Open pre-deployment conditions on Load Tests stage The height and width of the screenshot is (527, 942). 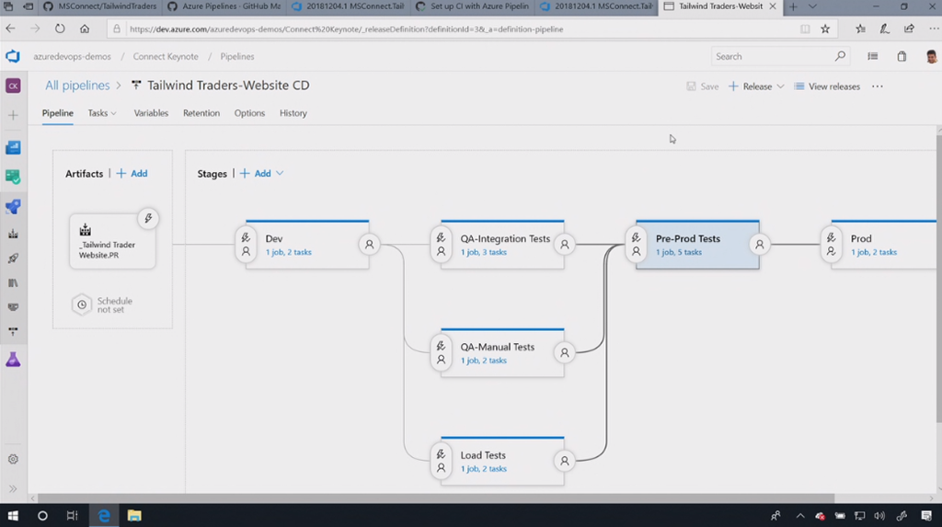click(441, 461)
